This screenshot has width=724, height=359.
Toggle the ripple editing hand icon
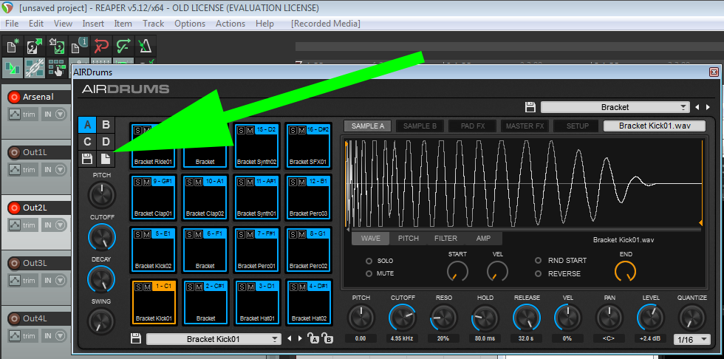[57, 68]
